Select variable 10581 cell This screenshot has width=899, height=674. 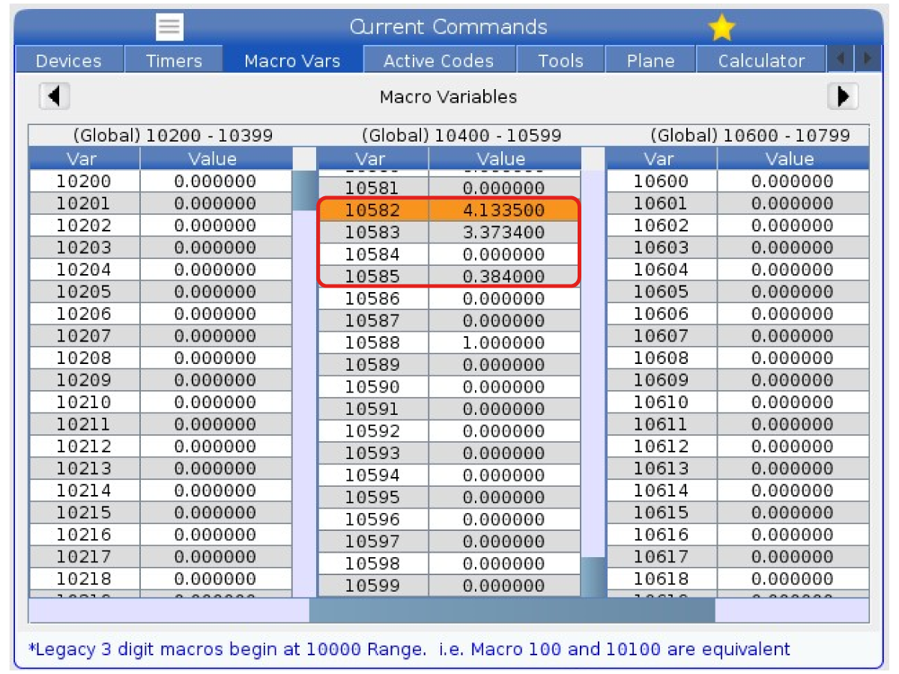373,188
